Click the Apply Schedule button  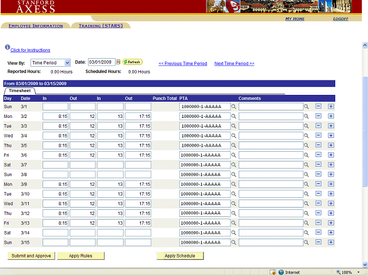[x=180, y=256]
